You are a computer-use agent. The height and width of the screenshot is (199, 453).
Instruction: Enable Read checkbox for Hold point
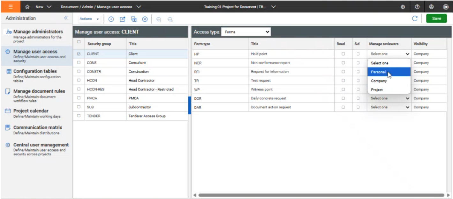(x=343, y=54)
